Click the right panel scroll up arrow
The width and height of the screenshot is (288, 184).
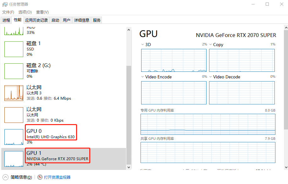pyautogui.click(x=286, y=28)
